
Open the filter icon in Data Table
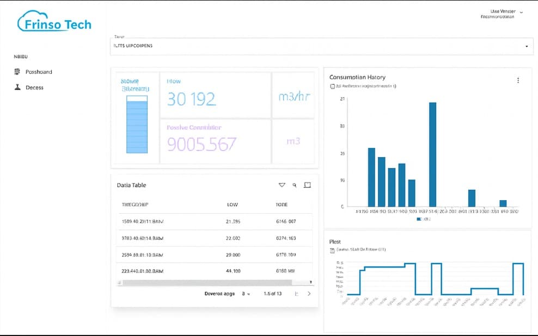(282, 185)
